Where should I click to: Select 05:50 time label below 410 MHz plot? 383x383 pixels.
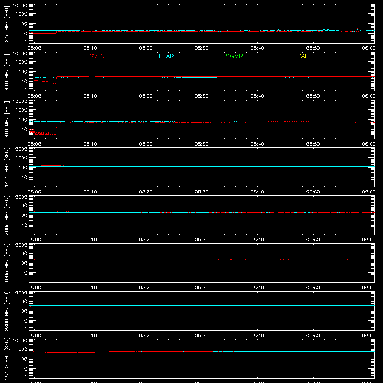313,96
